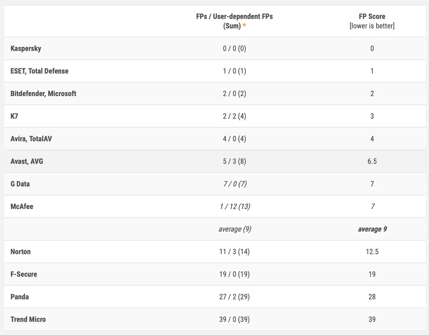The width and height of the screenshot is (429, 335).
Task: Click the orange asterisk footnote marker
Action: click(x=245, y=26)
